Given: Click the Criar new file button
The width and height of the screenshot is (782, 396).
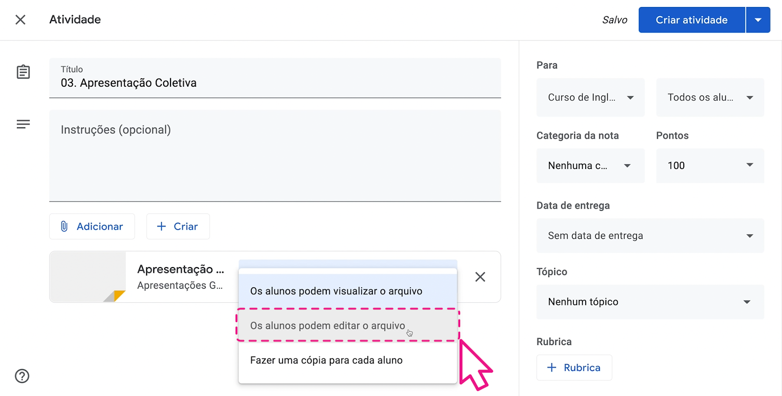Looking at the screenshot, I should pos(178,226).
